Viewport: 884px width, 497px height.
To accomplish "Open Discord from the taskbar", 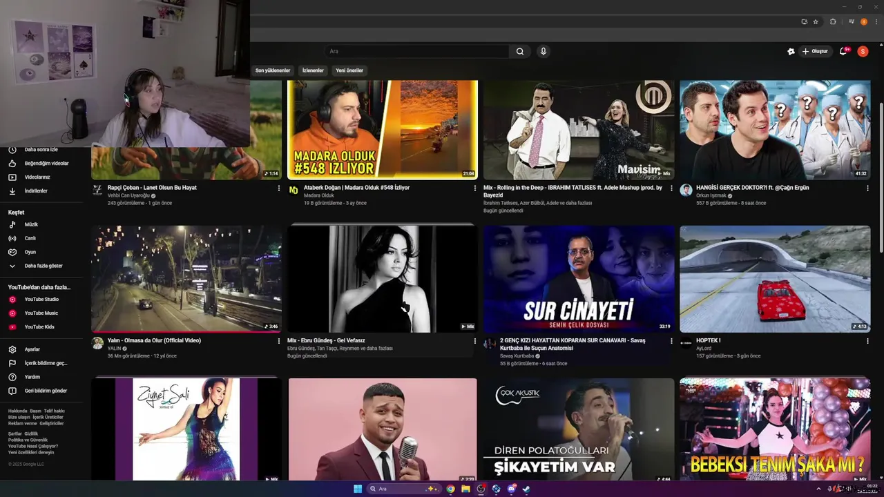I will coord(511,489).
